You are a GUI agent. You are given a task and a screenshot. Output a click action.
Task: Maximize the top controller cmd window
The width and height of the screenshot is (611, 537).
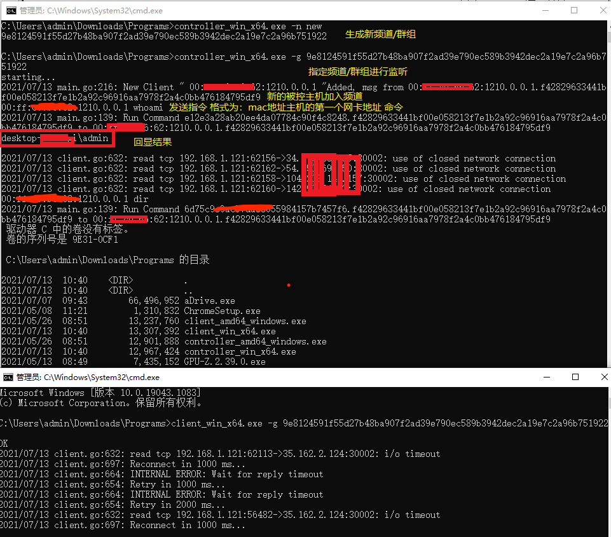[574, 11]
